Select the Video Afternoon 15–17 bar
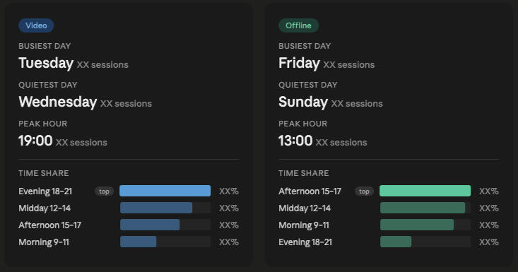Image resolution: width=518 pixels, height=272 pixels. point(150,225)
